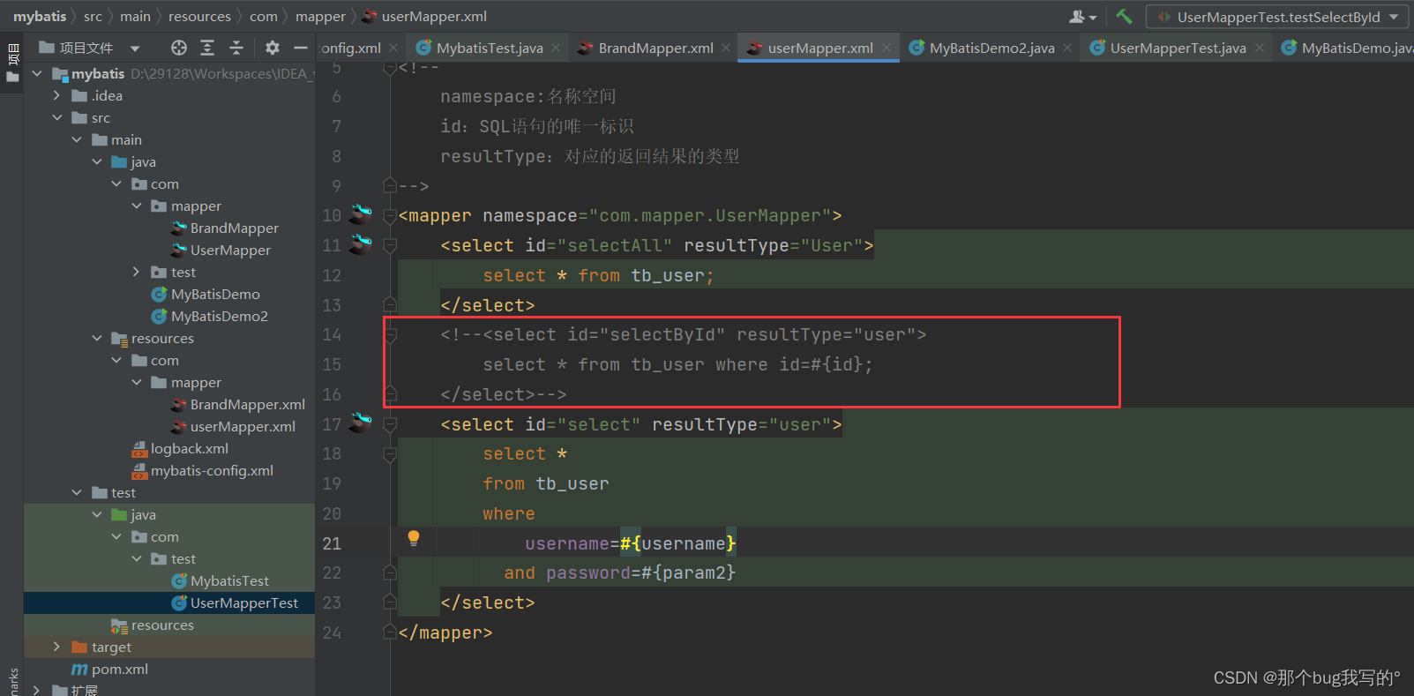This screenshot has height=696, width=1414.
Task: Click 'mapper' in the breadcrumb bar
Action: click(x=320, y=16)
